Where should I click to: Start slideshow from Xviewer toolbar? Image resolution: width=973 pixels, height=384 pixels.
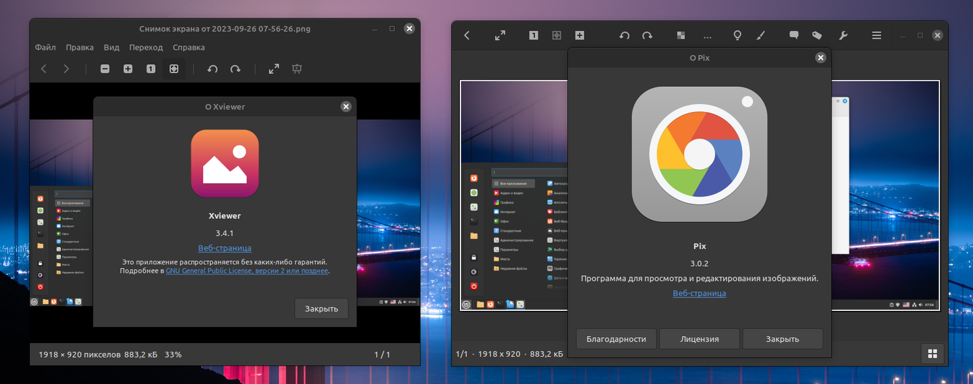point(297,69)
